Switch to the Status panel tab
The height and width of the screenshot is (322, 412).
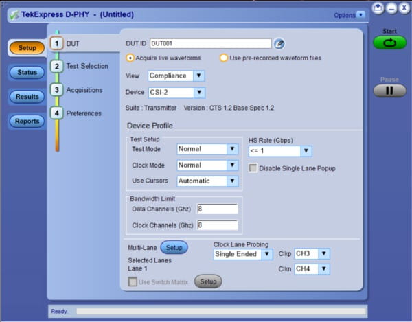[27, 73]
